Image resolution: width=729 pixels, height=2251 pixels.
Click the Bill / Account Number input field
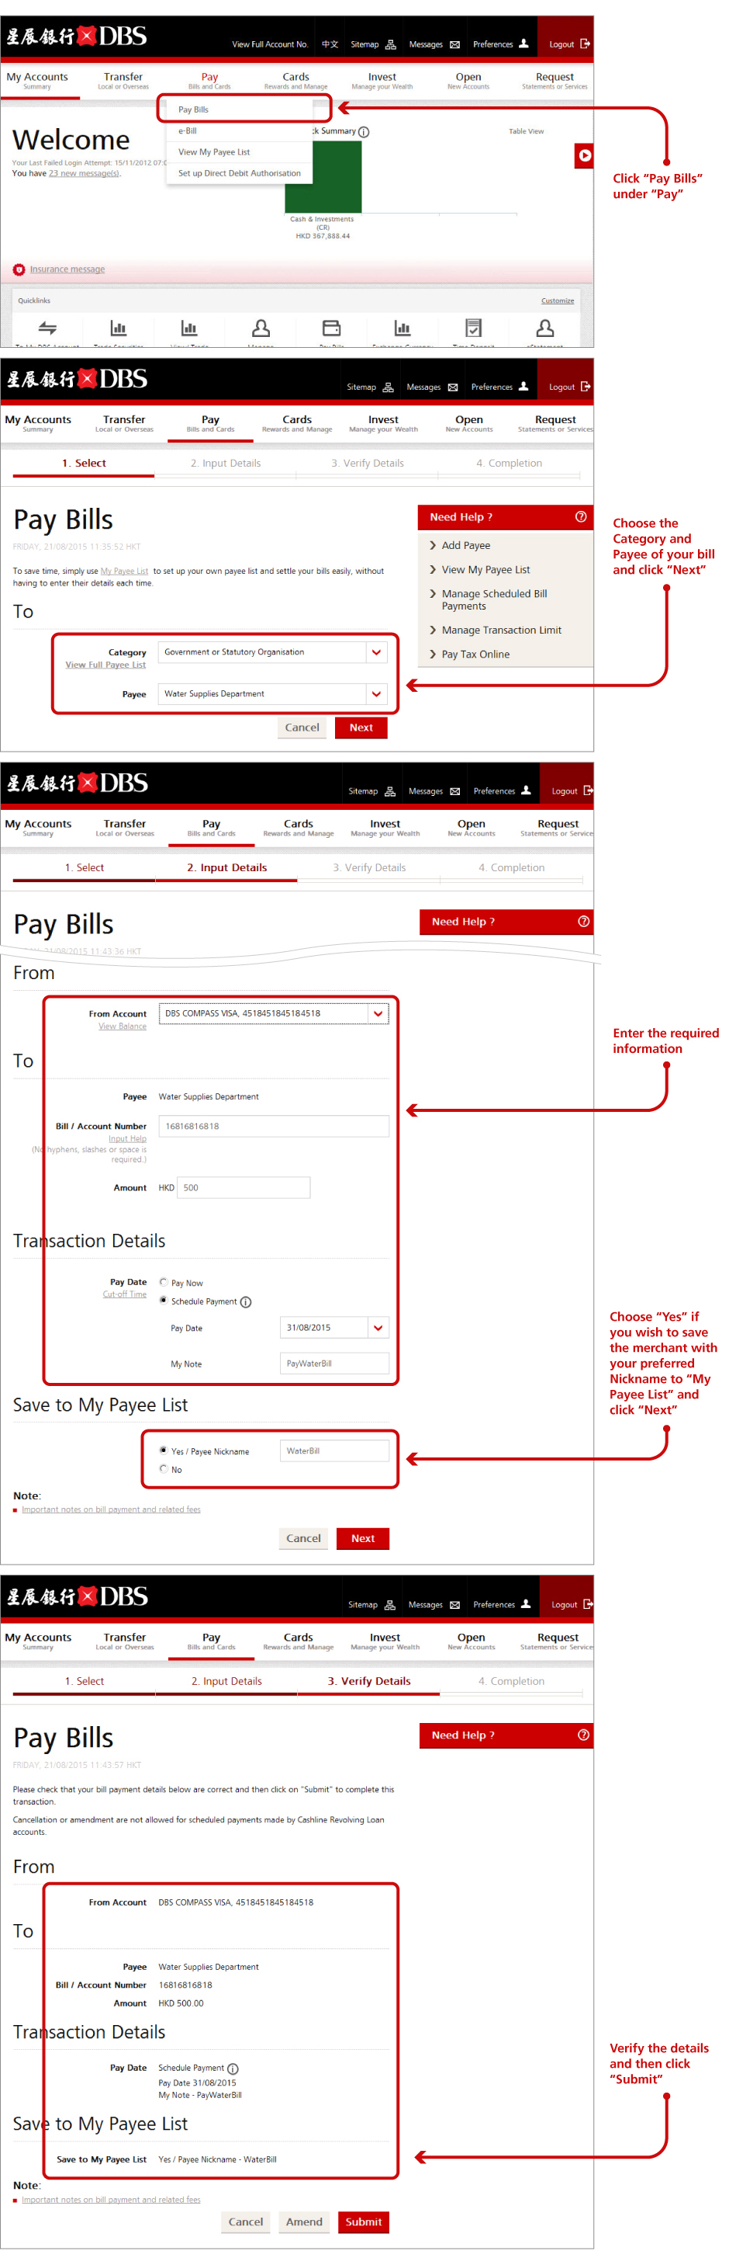pos(272,1126)
